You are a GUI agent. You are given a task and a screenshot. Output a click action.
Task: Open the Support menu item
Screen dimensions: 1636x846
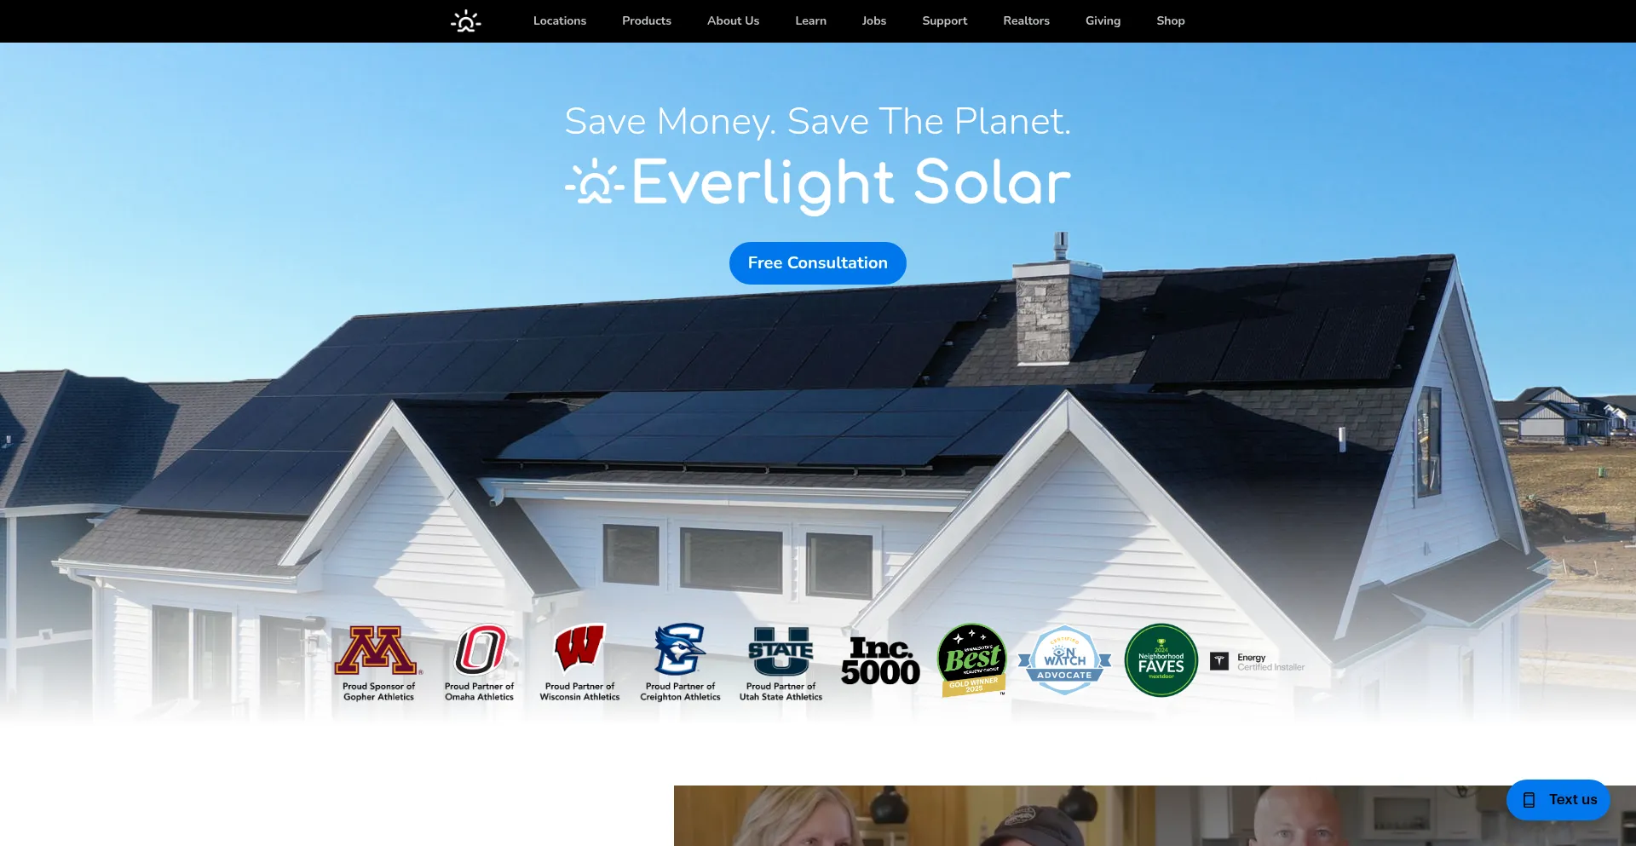click(944, 20)
